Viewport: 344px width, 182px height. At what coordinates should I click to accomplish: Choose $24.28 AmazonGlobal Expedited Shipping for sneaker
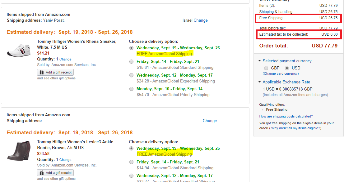(132, 75)
